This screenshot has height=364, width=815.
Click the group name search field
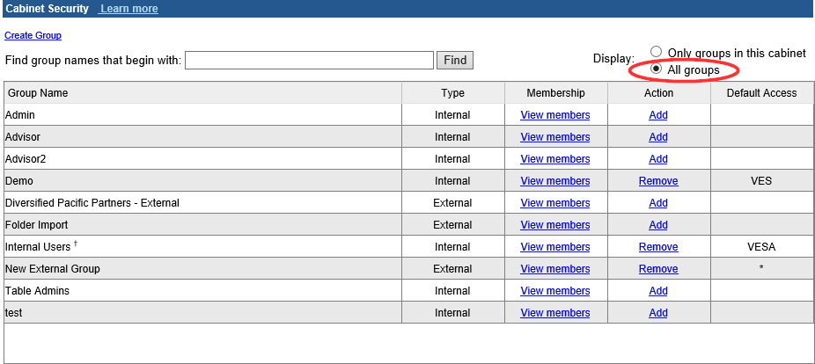pyautogui.click(x=309, y=60)
